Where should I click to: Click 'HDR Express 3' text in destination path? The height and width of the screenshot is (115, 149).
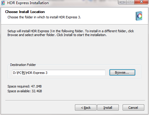37,73
